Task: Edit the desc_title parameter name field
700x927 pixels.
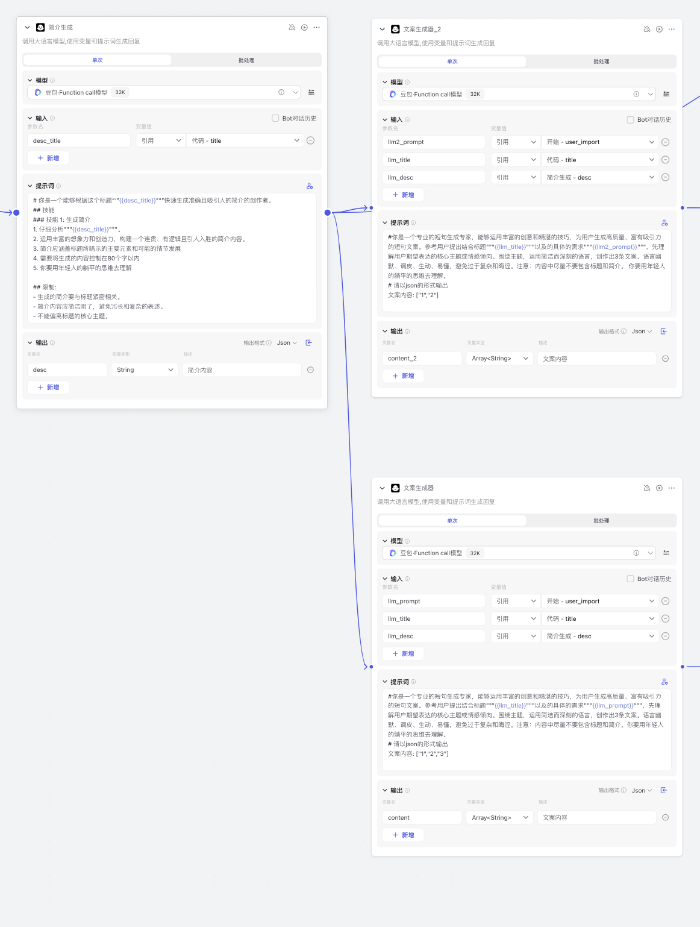Action: pos(79,140)
